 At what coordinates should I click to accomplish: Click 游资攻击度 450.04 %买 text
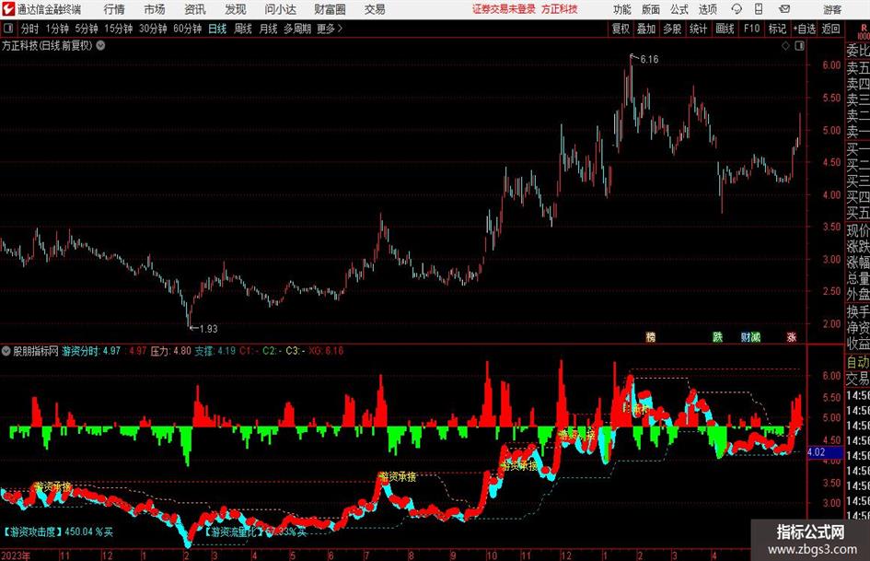(58, 532)
